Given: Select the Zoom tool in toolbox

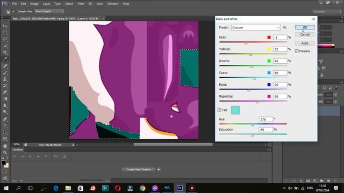Looking at the screenshot, I should [5, 152].
